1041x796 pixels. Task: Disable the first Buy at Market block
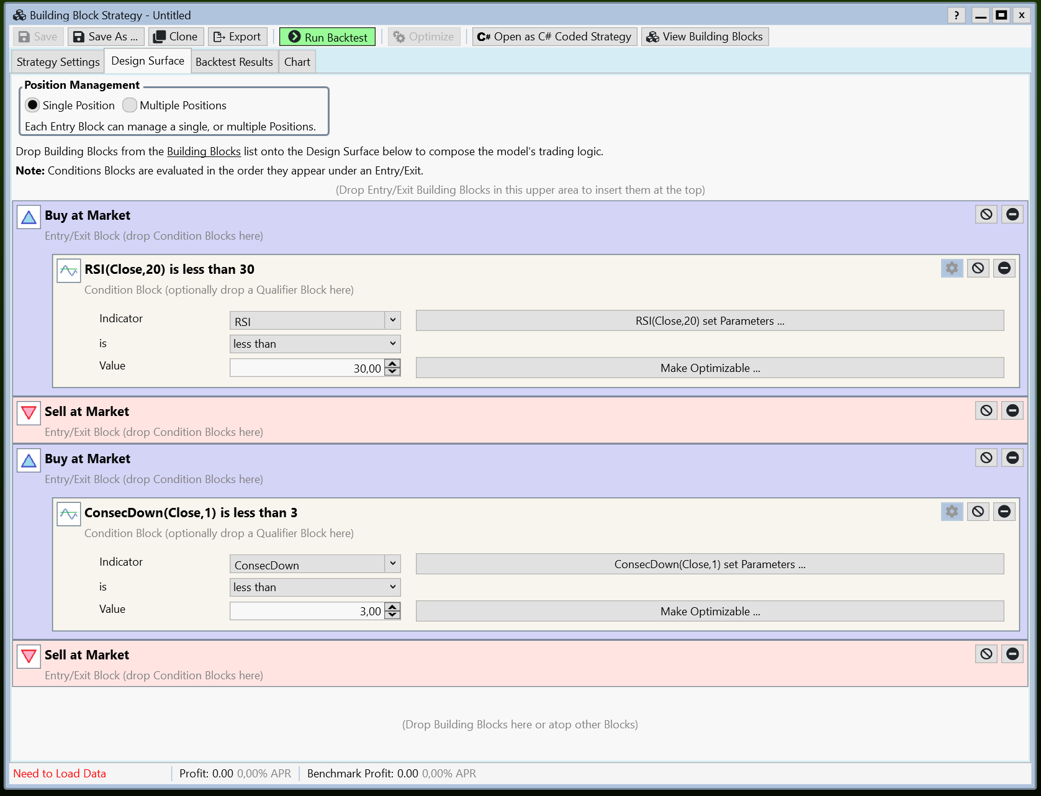pos(986,214)
